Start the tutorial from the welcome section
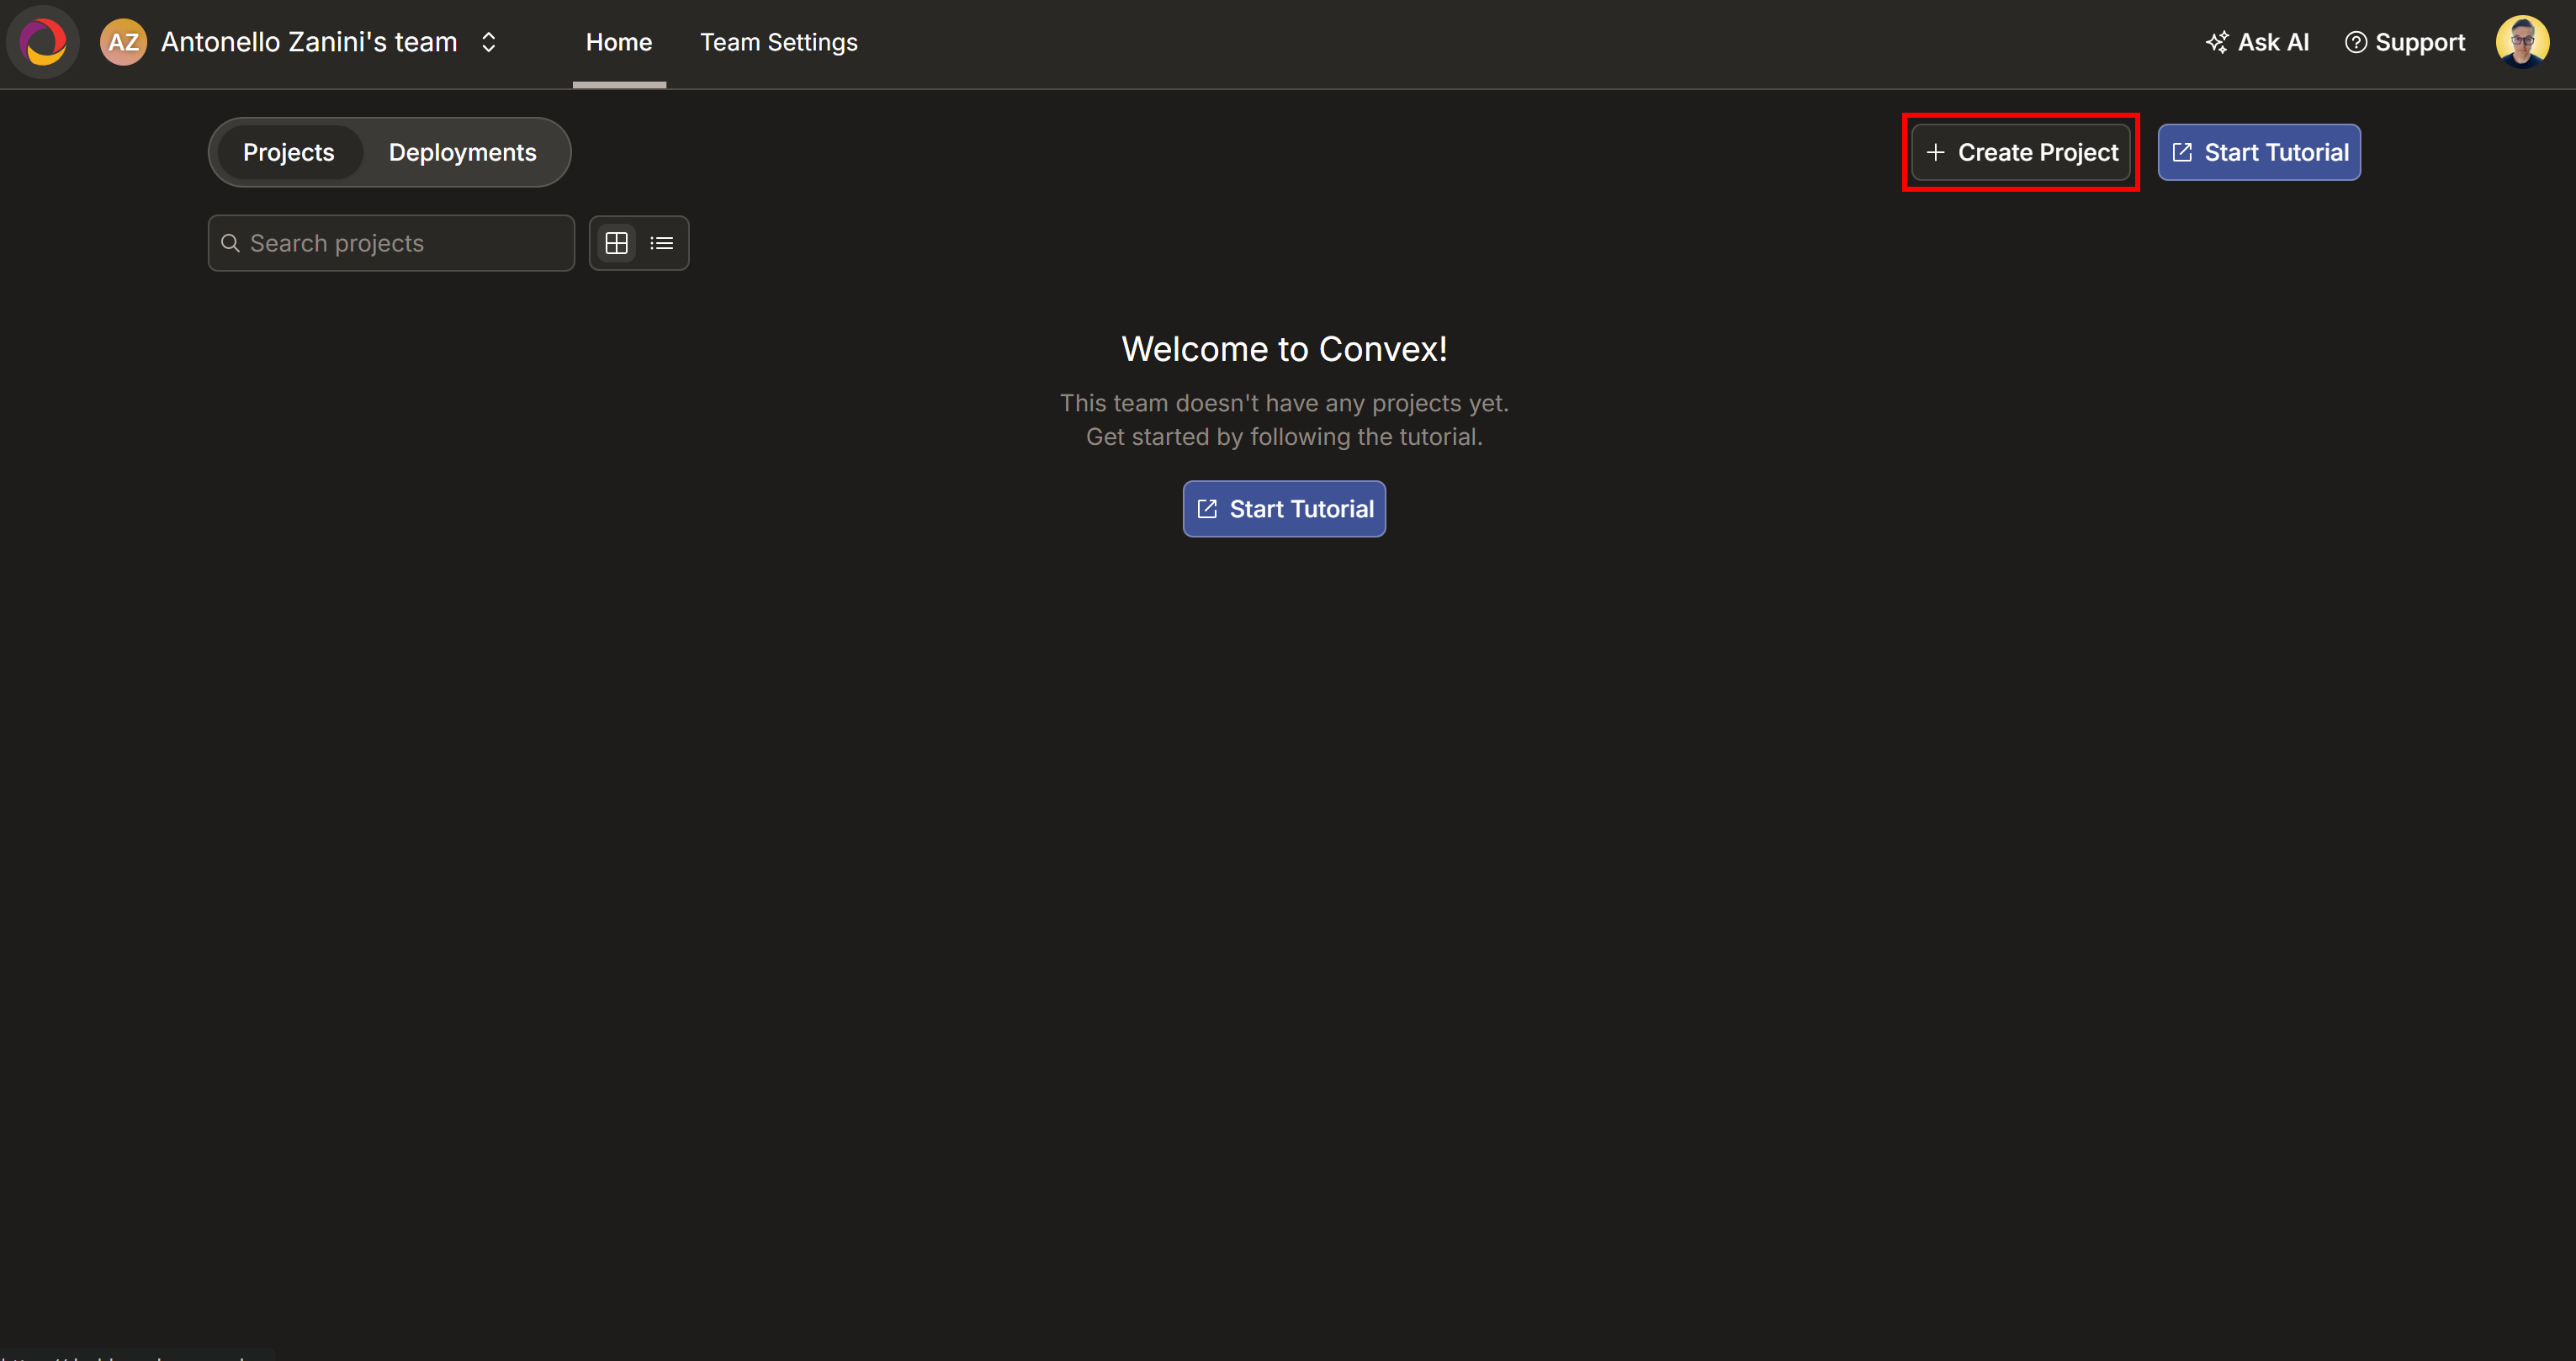Viewport: 2576px width, 1361px height. point(1283,508)
